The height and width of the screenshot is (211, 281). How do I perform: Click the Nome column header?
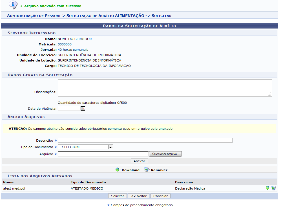(x=8, y=182)
